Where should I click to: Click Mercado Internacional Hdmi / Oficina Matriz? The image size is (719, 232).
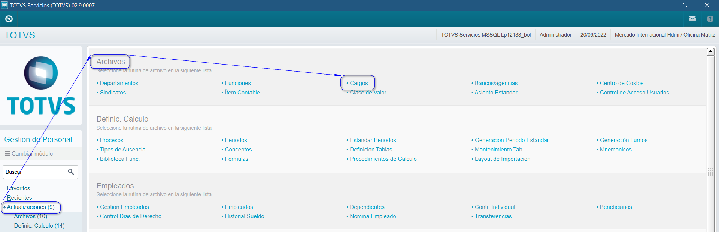point(665,35)
